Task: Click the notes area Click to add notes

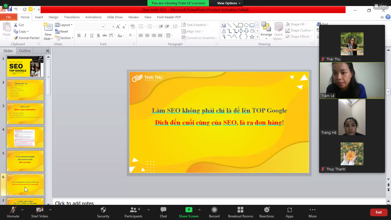Action: pyautogui.click(x=74, y=203)
